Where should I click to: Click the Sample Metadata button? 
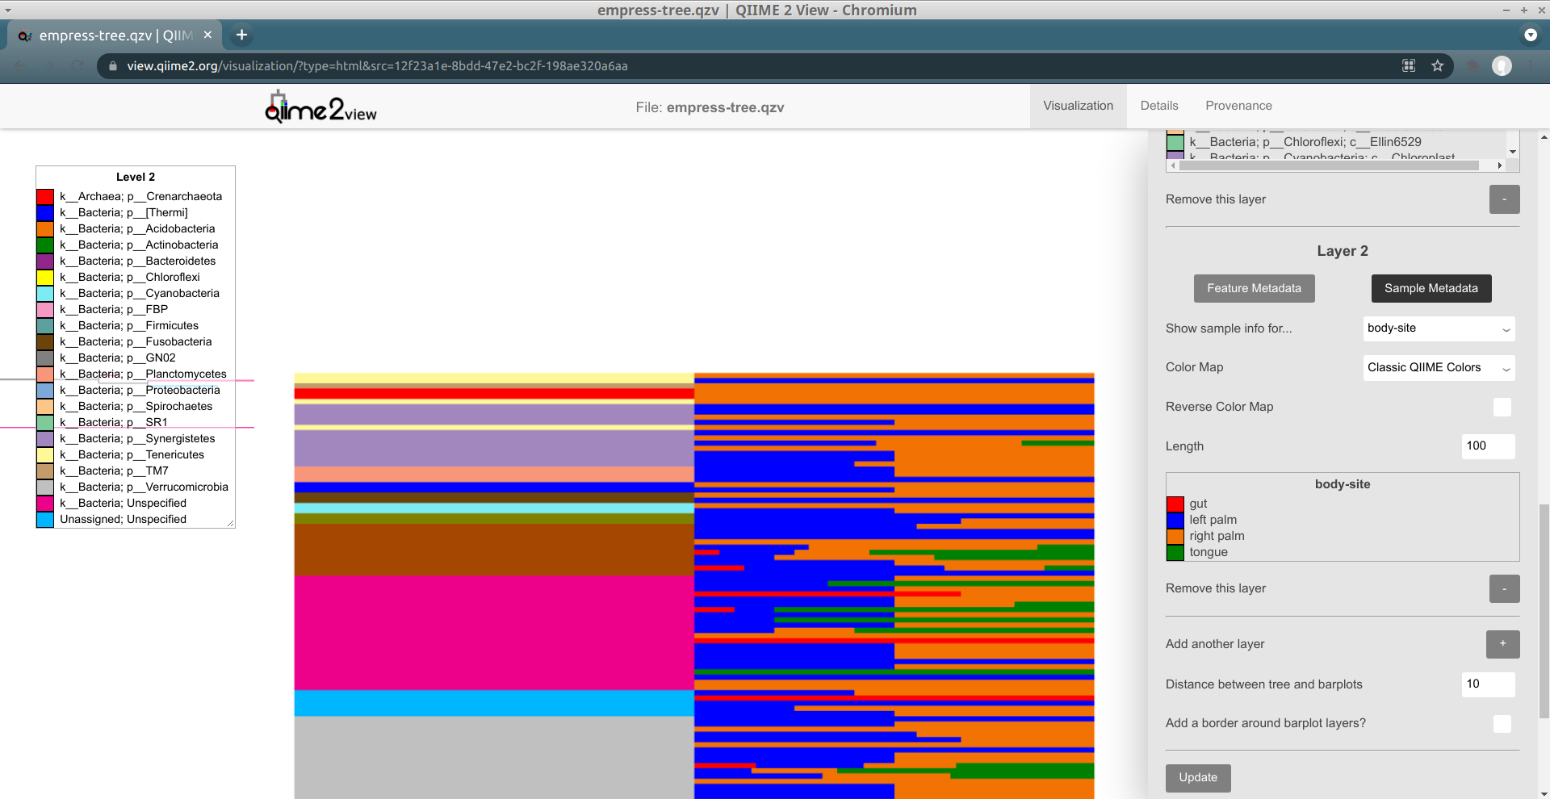1431,288
